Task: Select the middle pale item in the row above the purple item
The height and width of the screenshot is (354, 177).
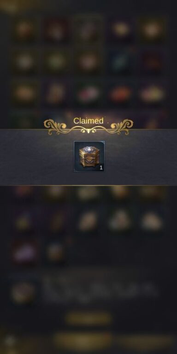Action: (88, 221)
